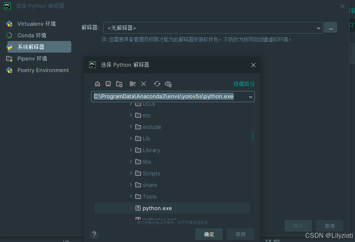This screenshot has height=242, width=355.
Task: Open path history dropdown arrow
Action: (250, 97)
